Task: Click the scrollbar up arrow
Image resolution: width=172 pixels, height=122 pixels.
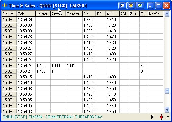Action: [x=167, y=14]
